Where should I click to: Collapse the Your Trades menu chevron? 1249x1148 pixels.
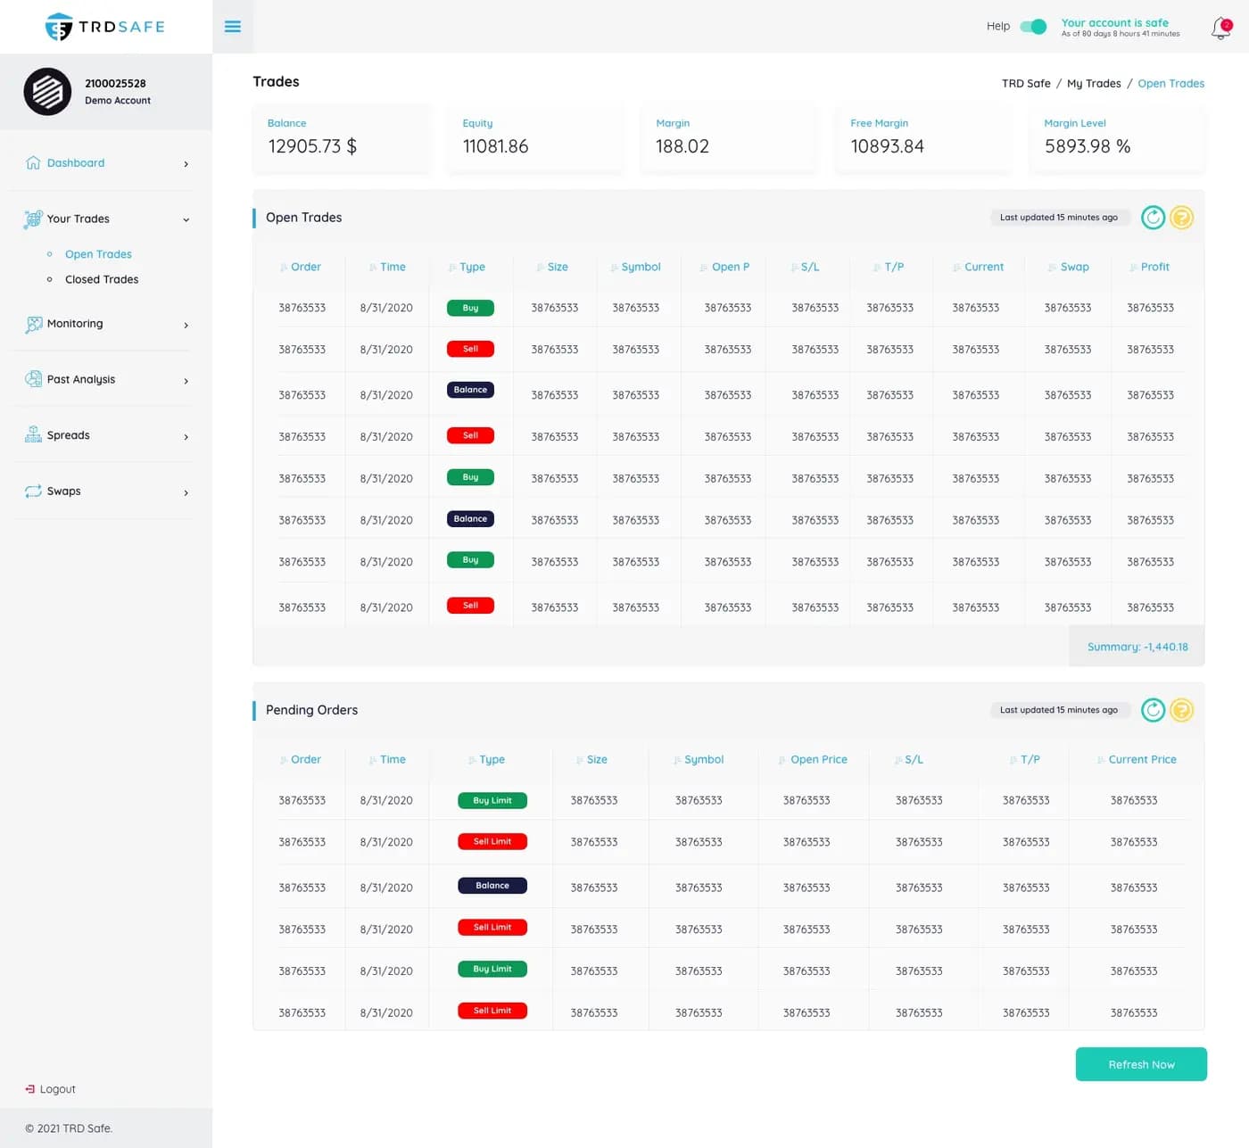click(186, 219)
